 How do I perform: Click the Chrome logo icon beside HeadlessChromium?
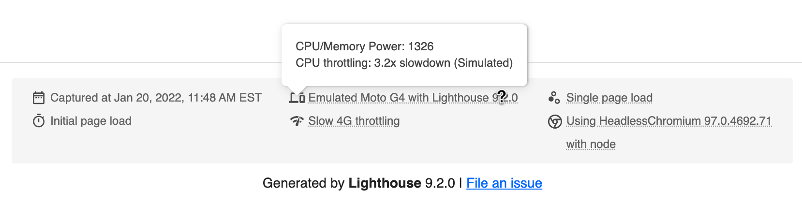(555, 121)
